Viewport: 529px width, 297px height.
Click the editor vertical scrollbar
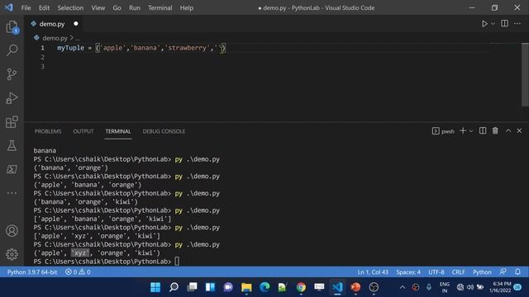(525, 75)
